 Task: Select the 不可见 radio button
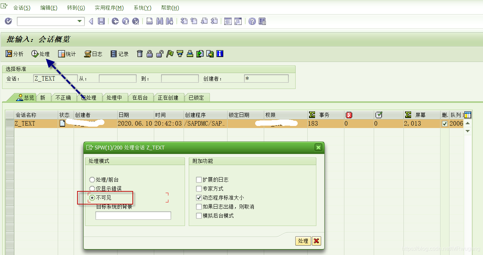click(92, 198)
